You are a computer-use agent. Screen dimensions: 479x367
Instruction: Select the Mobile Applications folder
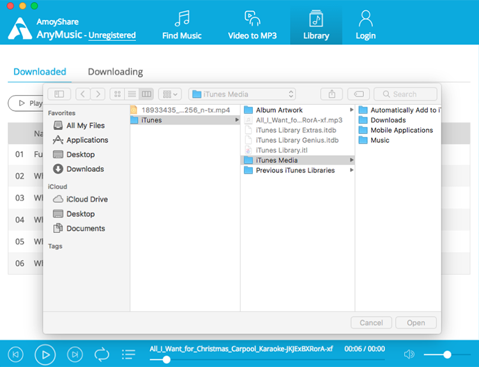pyautogui.click(x=398, y=130)
